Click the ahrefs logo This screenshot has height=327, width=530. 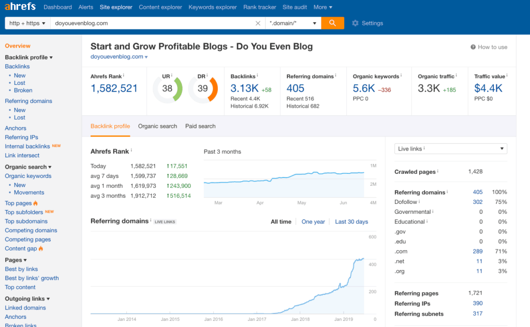pos(20,6)
